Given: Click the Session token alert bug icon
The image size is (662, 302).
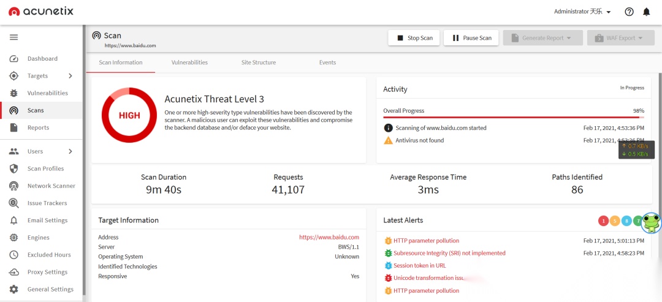Looking at the screenshot, I should 388,266.
